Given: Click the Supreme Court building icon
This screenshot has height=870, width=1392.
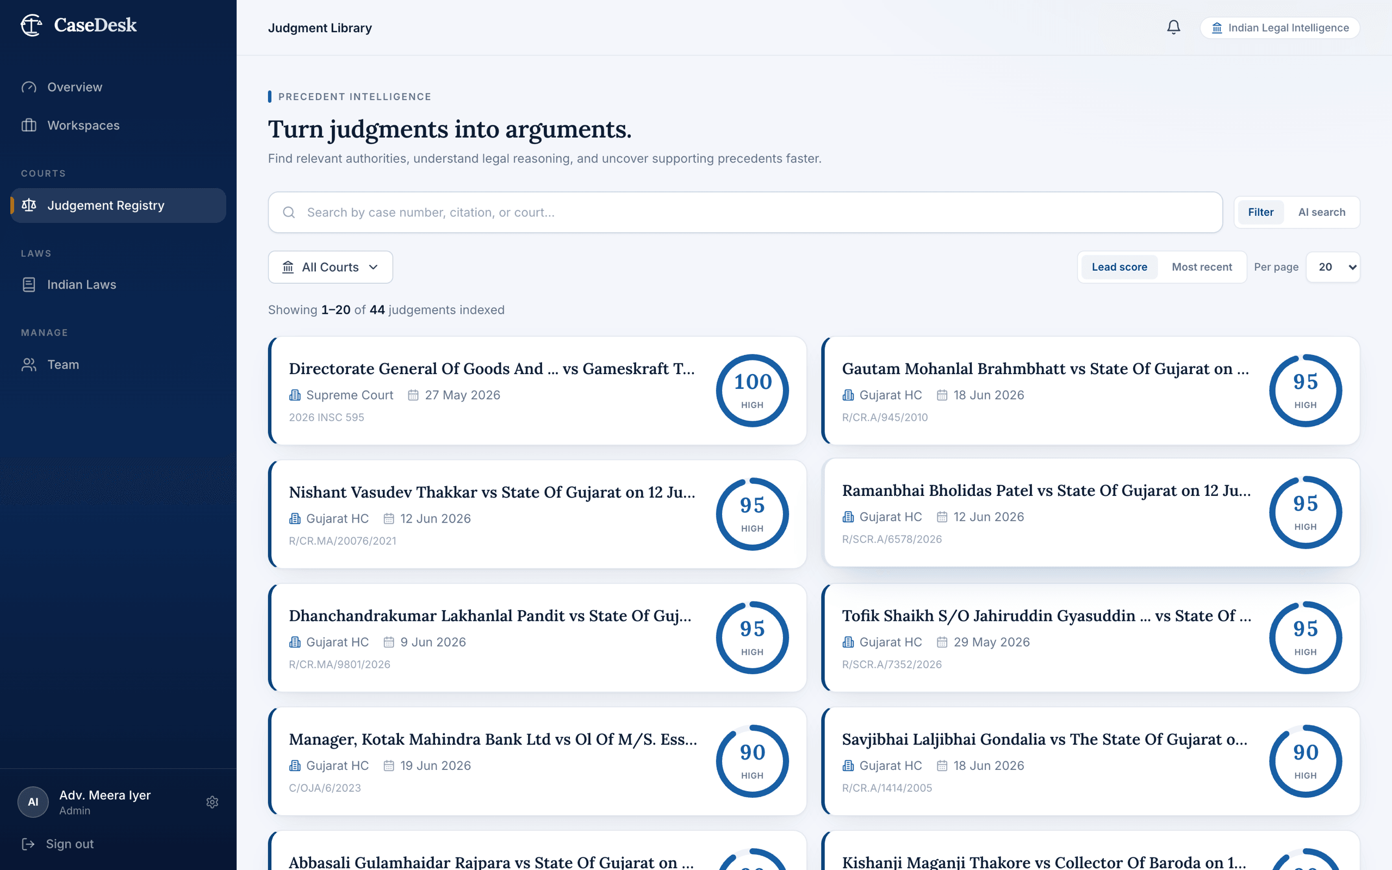Looking at the screenshot, I should click(295, 395).
